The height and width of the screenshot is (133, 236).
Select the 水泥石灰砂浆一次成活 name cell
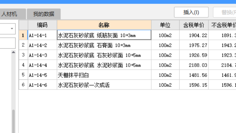tap(104, 85)
